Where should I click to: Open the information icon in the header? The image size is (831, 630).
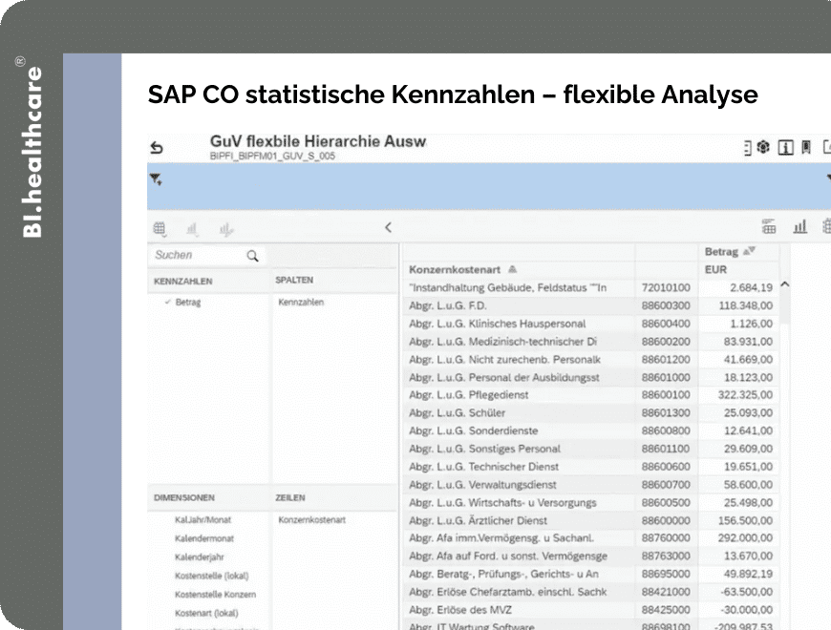[785, 148]
